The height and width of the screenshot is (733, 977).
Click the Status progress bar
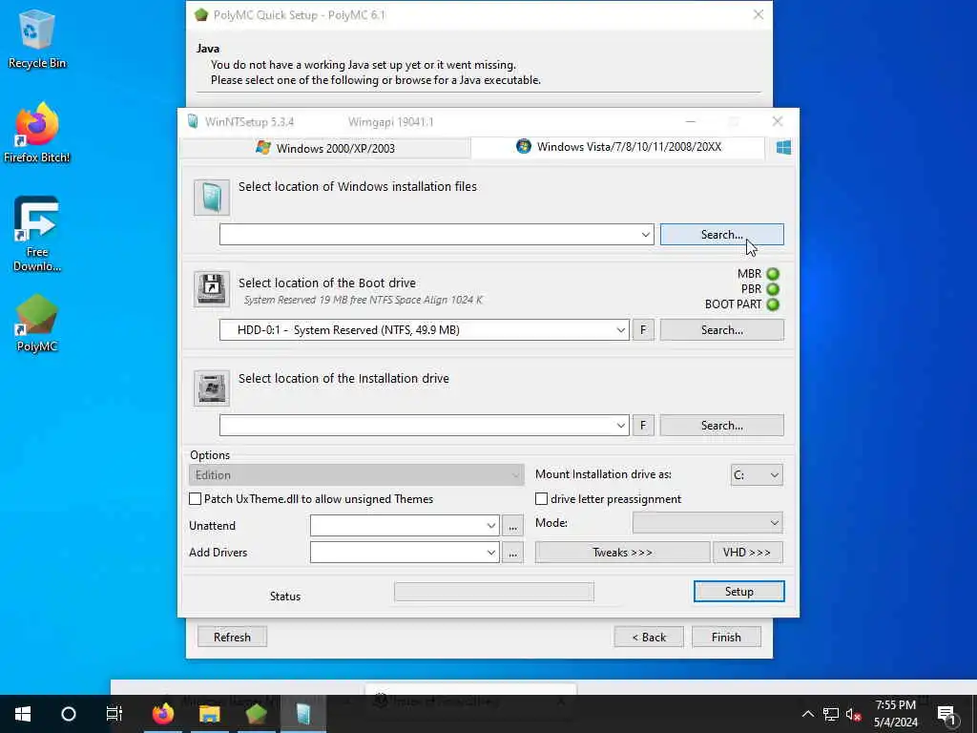point(494,592)
